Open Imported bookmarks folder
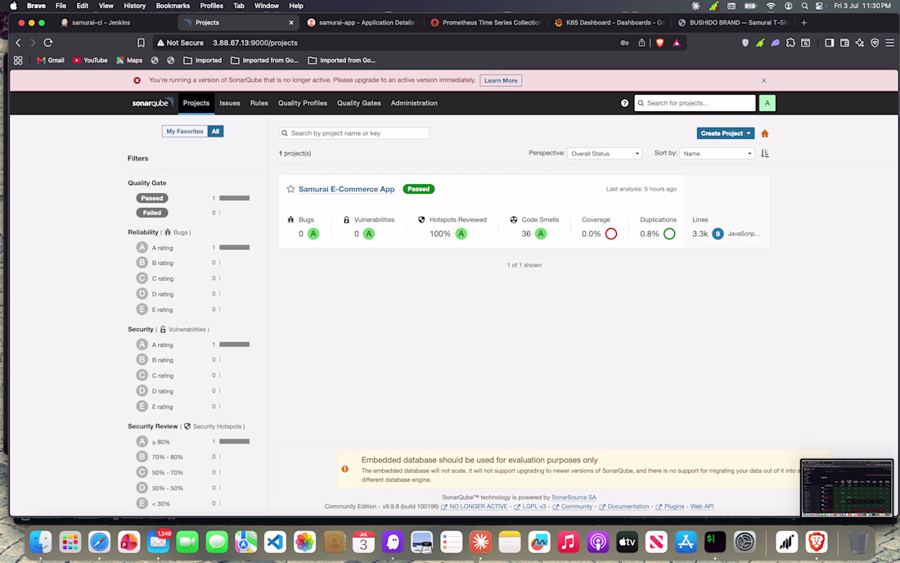Screen dimensions: 900x563 (x=203, y=61)
